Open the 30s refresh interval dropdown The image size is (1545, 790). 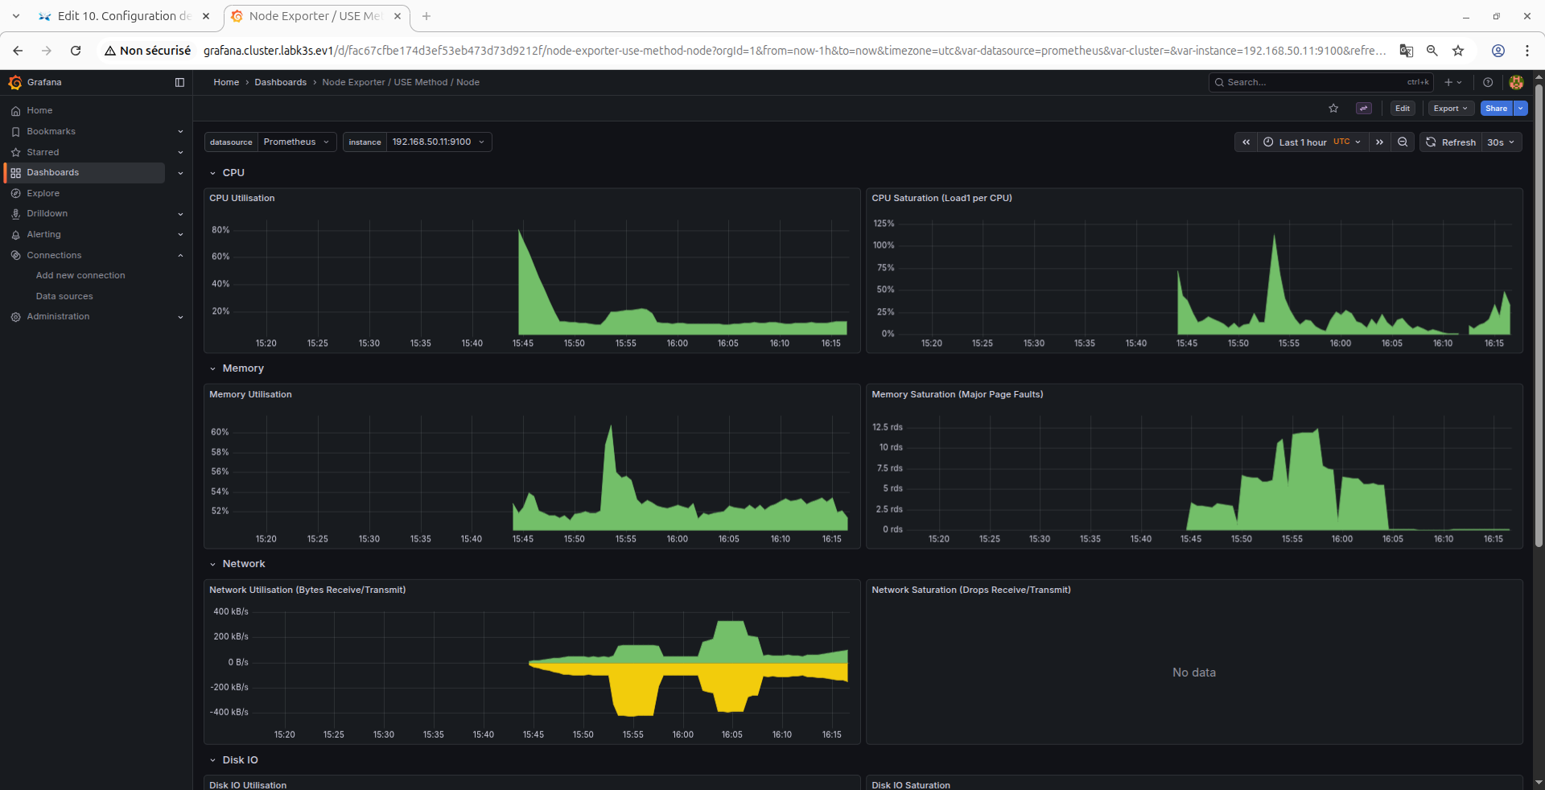[x=1502, y=142]
